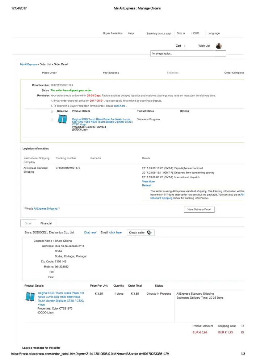Open product title link in Product Details table

(x=61, y=299)
